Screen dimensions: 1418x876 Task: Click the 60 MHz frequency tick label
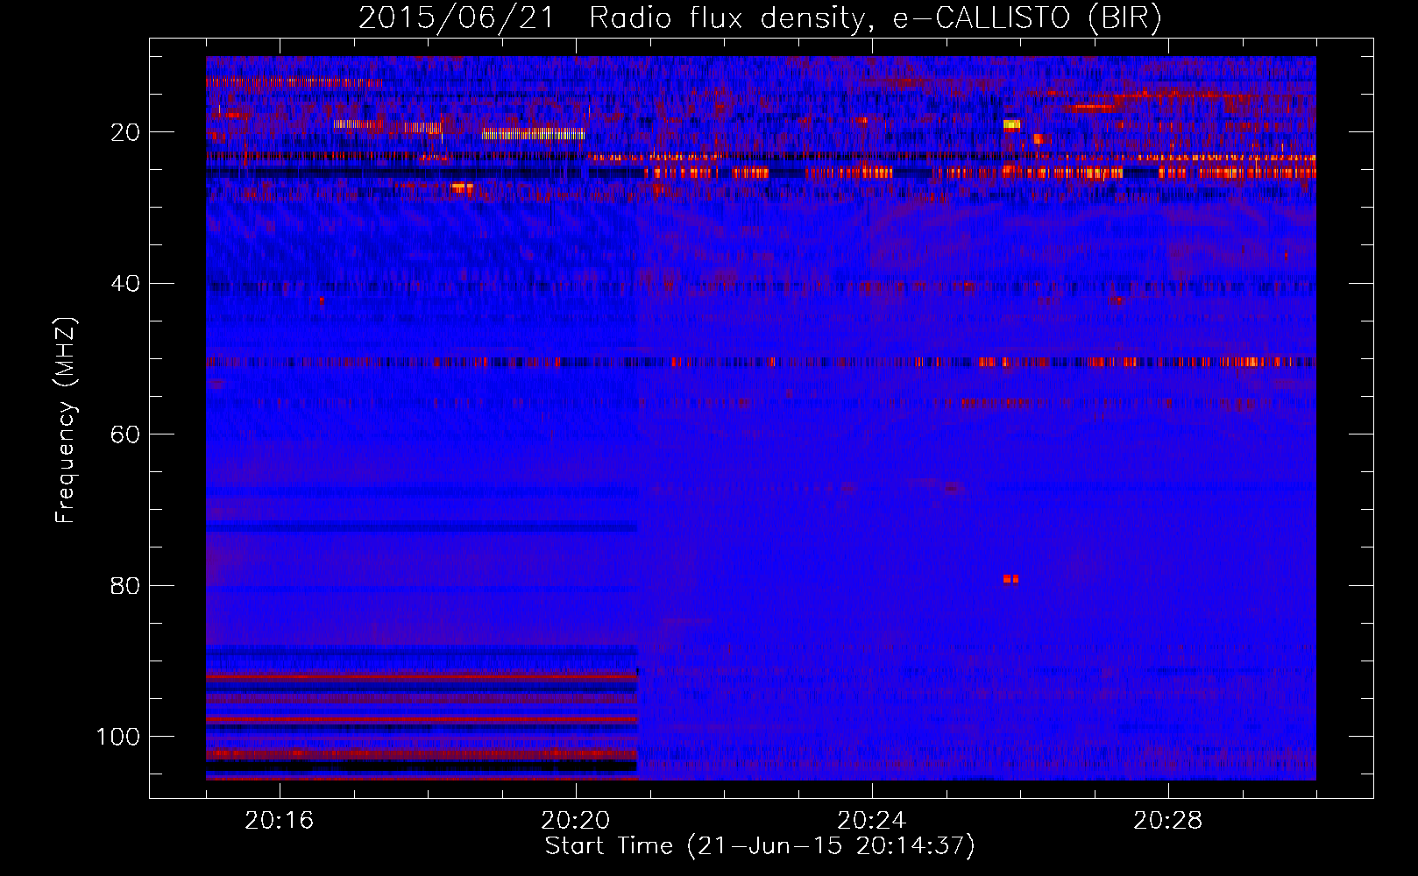click(126, 434)
